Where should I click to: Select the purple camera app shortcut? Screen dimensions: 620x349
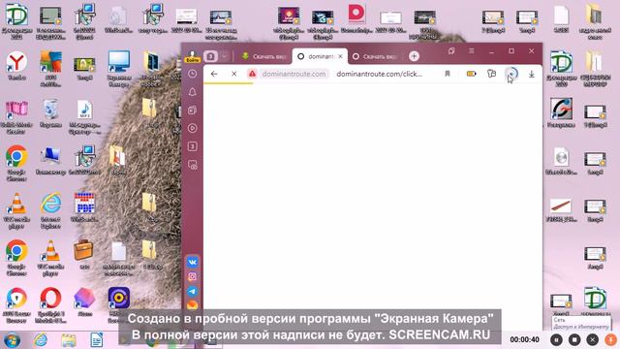(x=118, y=303)
